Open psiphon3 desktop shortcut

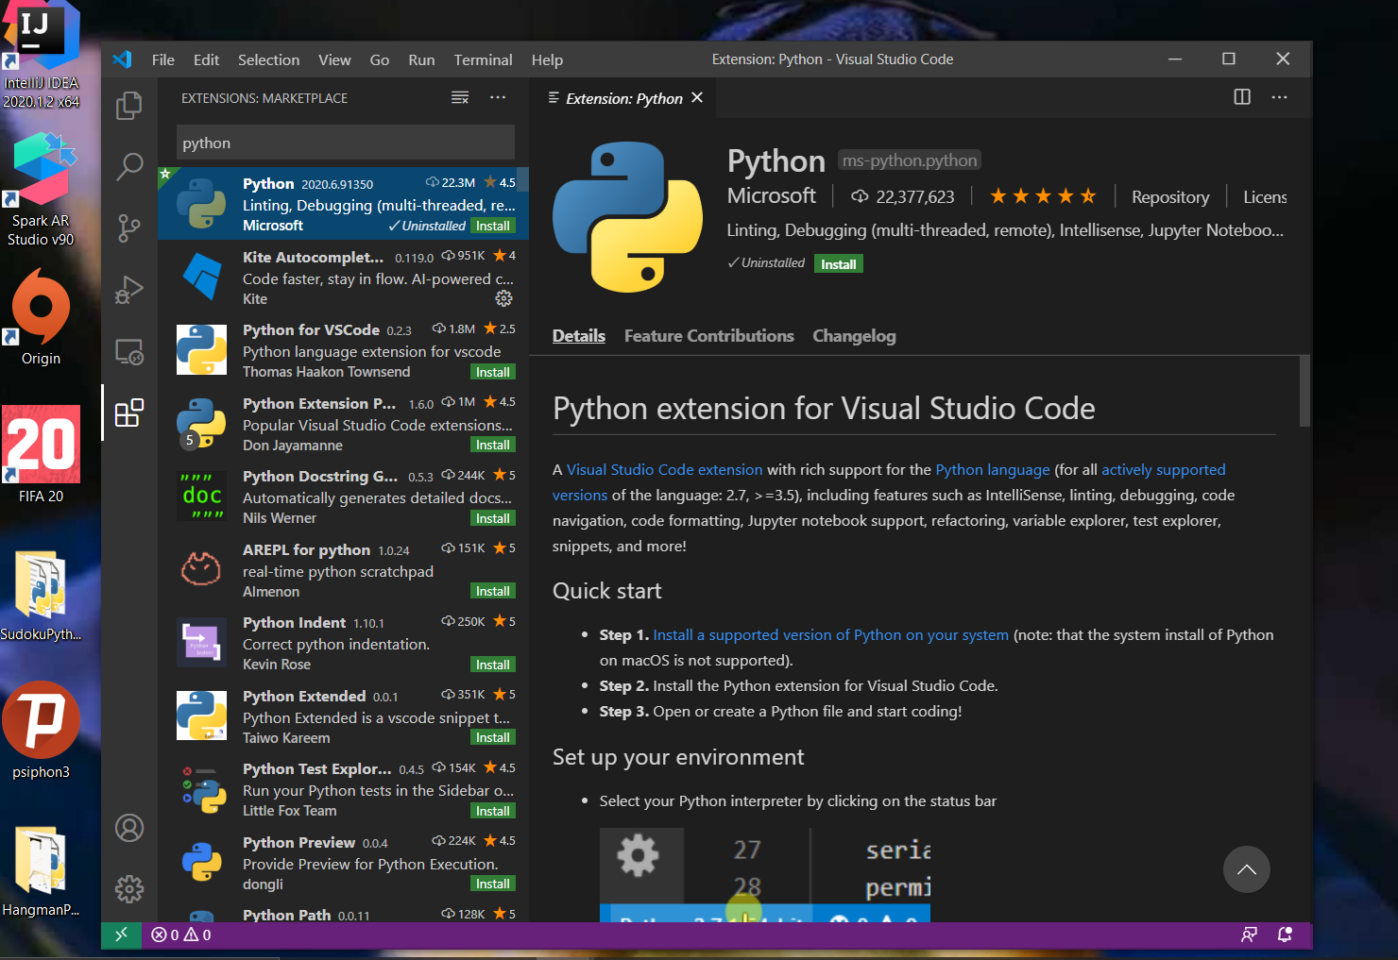click(41, 730)
